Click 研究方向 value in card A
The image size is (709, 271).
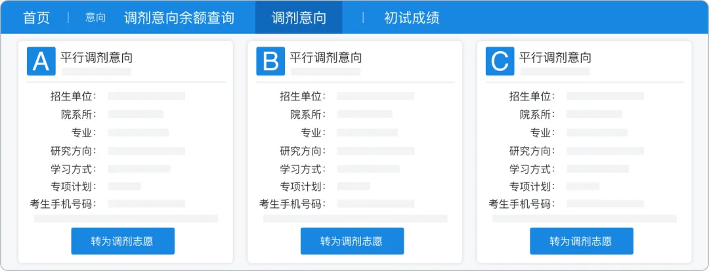tap(146, 151)
